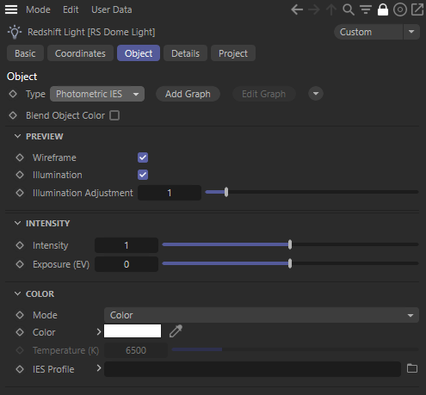Screen dimensions: 426x395
Task: Switch to the Details tab
Action: 185,53
